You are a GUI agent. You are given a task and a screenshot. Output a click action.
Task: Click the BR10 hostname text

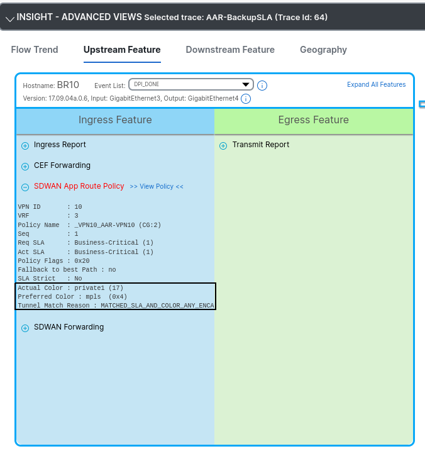[68, 85]
